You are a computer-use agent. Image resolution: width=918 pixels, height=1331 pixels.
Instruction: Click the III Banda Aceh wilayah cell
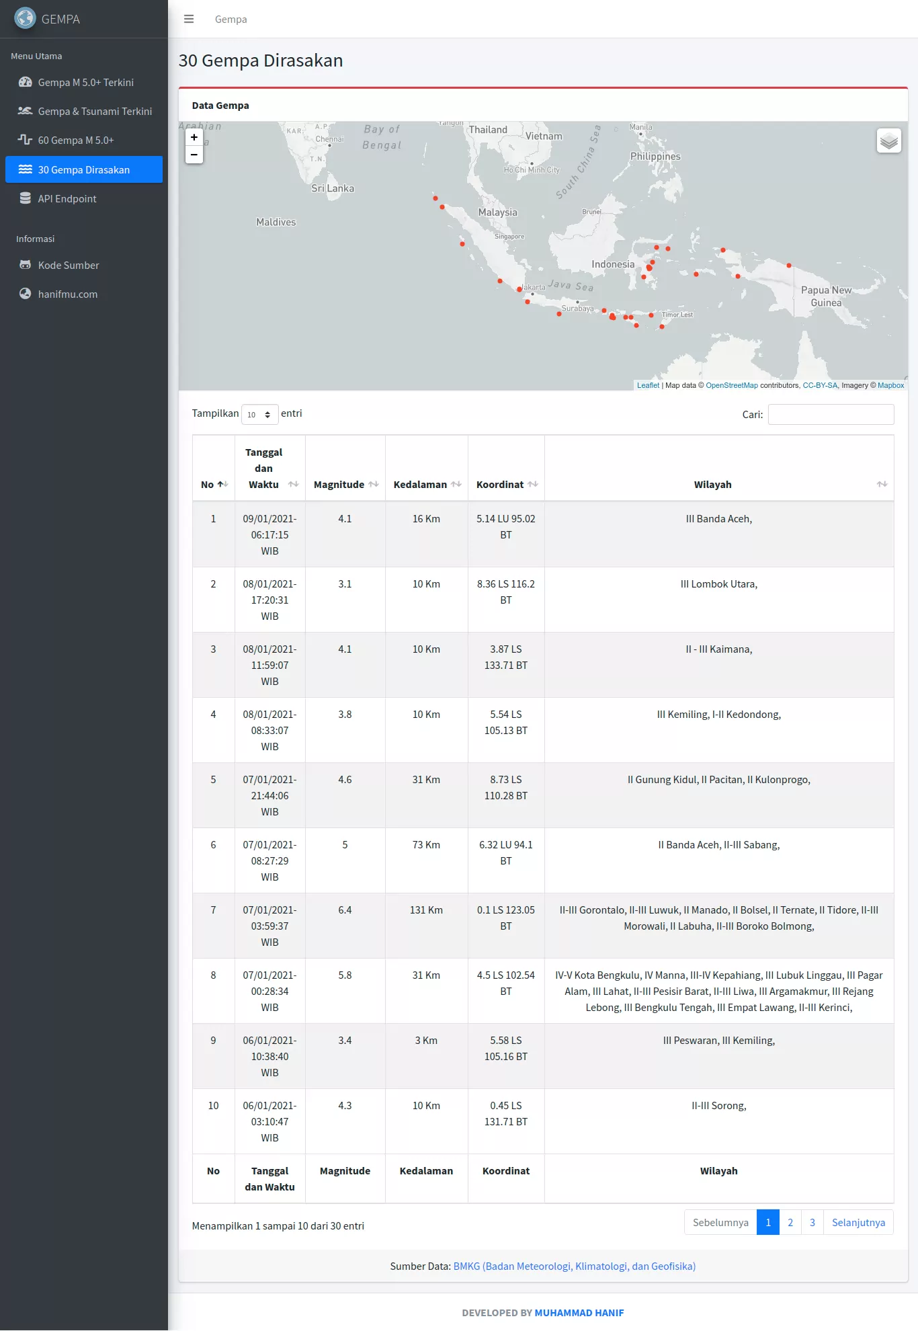(x=719, y=534)
